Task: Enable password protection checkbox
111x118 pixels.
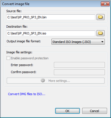Action: click(8, 58)
